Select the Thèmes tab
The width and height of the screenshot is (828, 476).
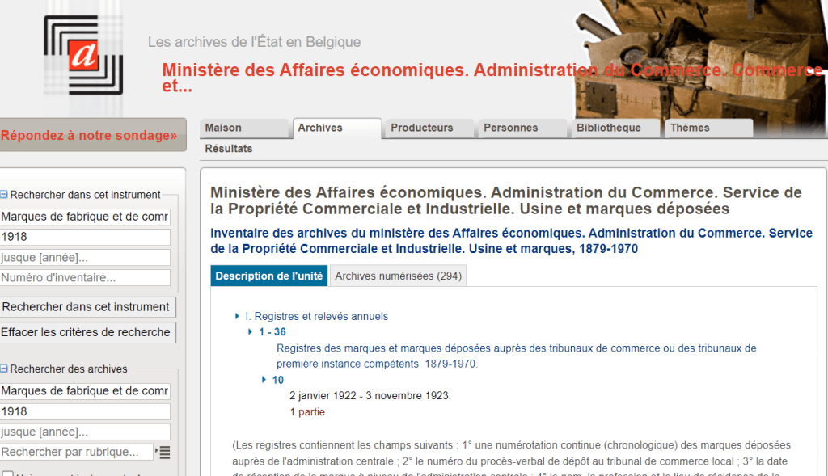(690, 128)
